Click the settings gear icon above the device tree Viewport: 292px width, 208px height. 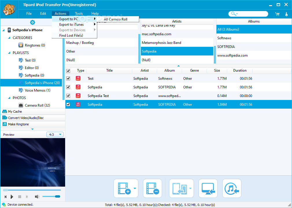[32, 23]
